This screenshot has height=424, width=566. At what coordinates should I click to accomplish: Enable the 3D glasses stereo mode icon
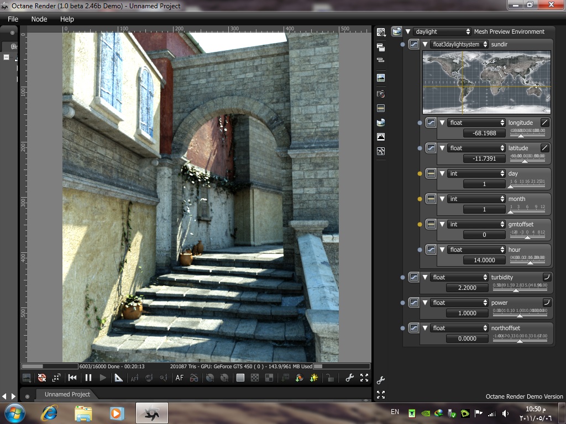[194, 378]
